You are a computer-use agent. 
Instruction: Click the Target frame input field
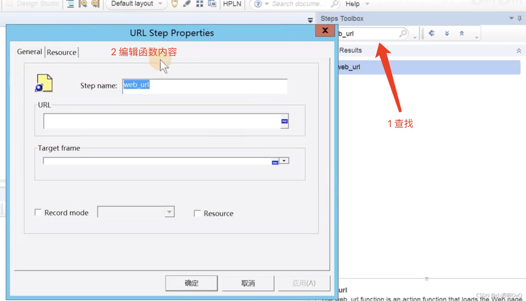coord(159,161)
